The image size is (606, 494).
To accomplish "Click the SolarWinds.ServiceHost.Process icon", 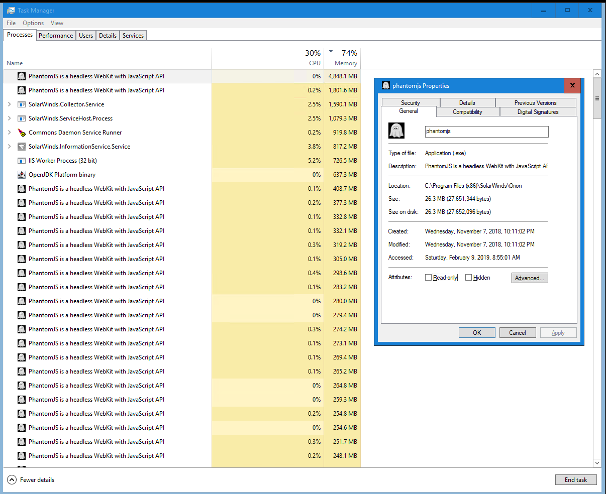I will (x=22, y=118).
